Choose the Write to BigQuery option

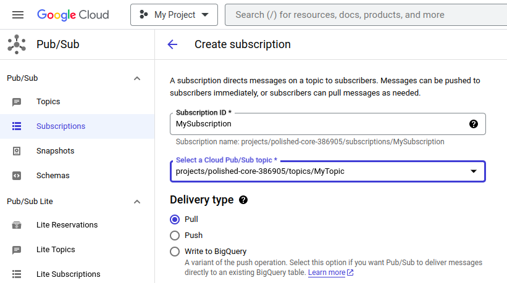(x=175, y=252)
